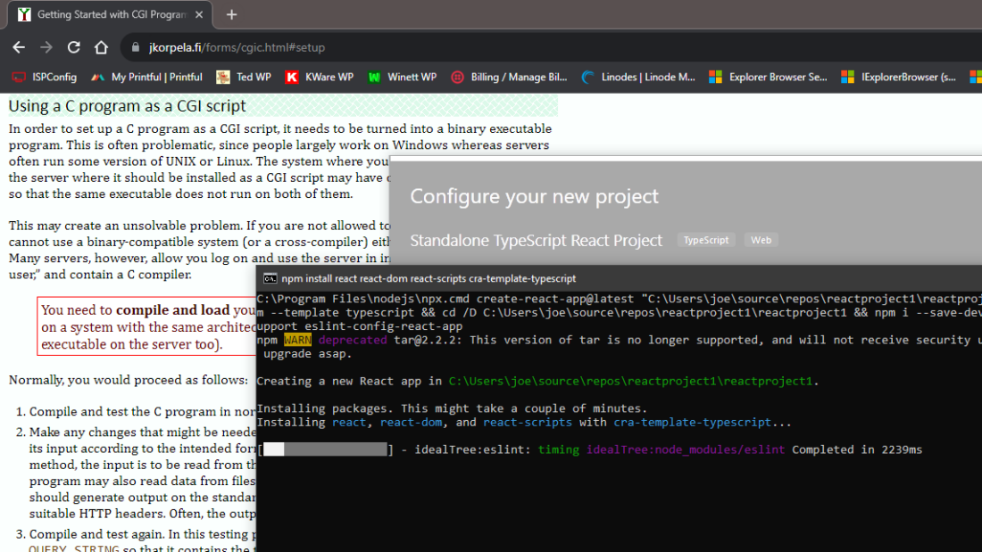Click the browser back arrow
The height and width of the screenshot is (552, 982).
[19, 47]
